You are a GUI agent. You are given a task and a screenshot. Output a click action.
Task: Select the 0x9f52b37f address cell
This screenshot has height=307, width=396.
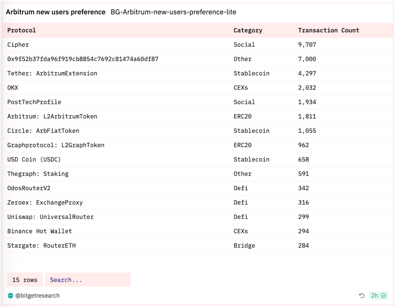tap(83, 59)
